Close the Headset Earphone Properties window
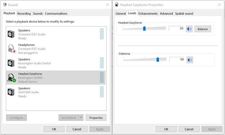Screen dimensions: 225x135 pos(219,5)
